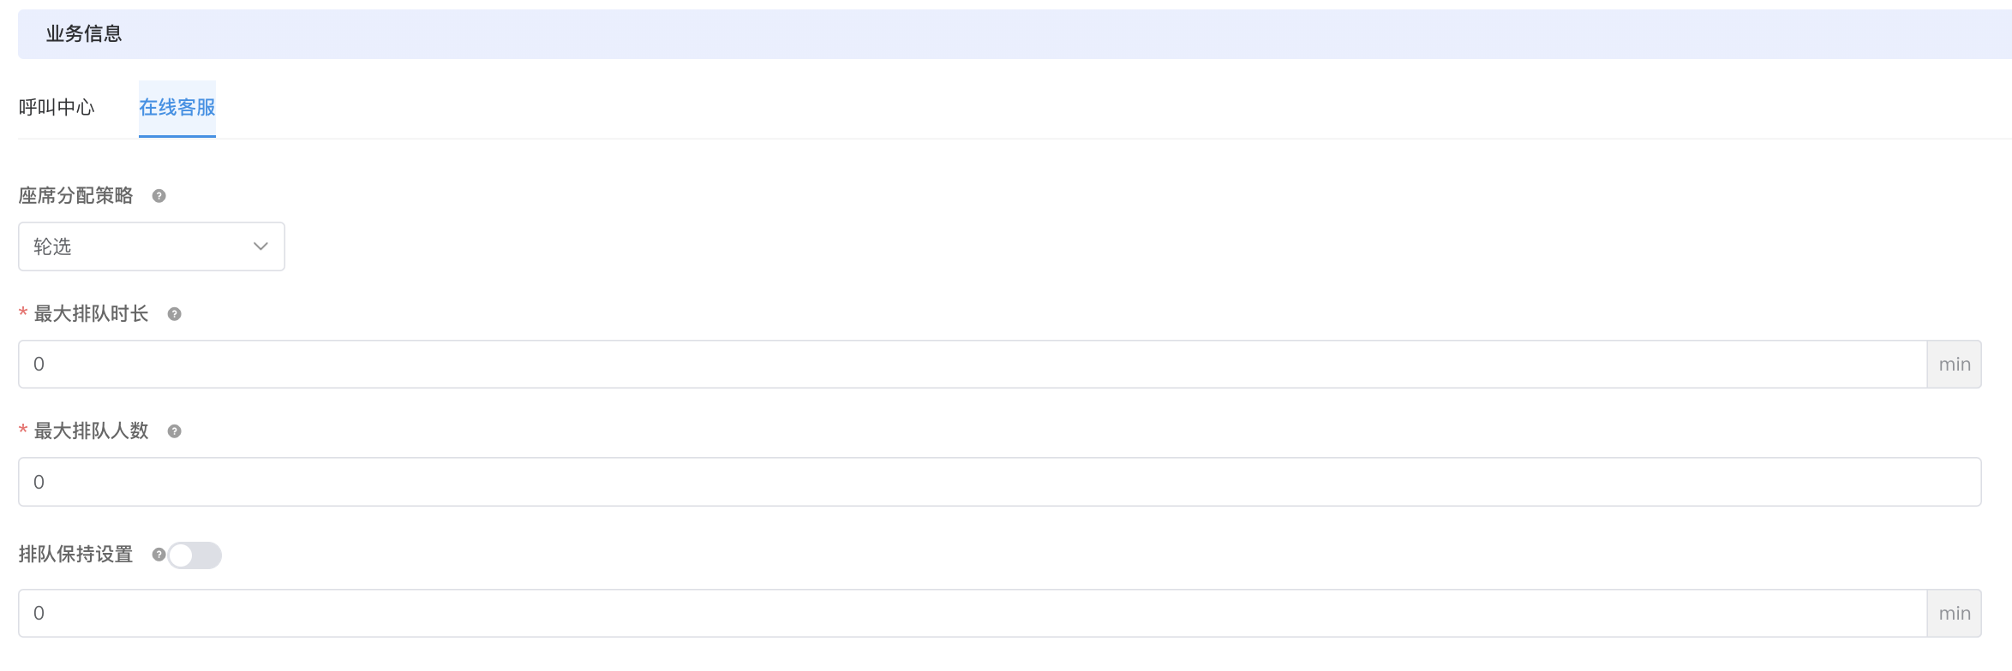Image resolution: width=2012 pixels, height=671 pixels.
Task: Show help tooltip for 最大排队人数
Action: [x=174, y=431]
